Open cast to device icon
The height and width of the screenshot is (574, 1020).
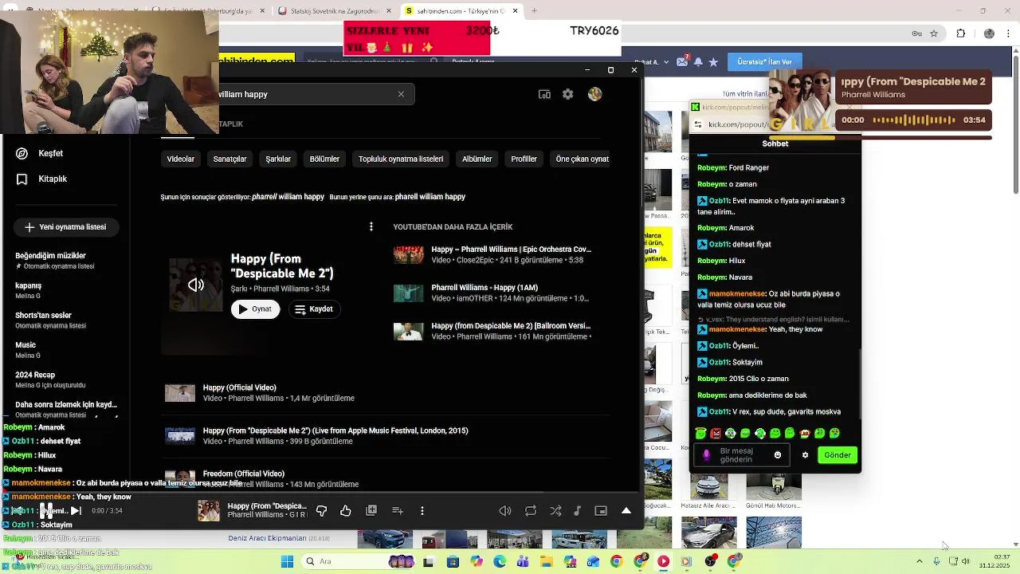[x=544, y=94]
